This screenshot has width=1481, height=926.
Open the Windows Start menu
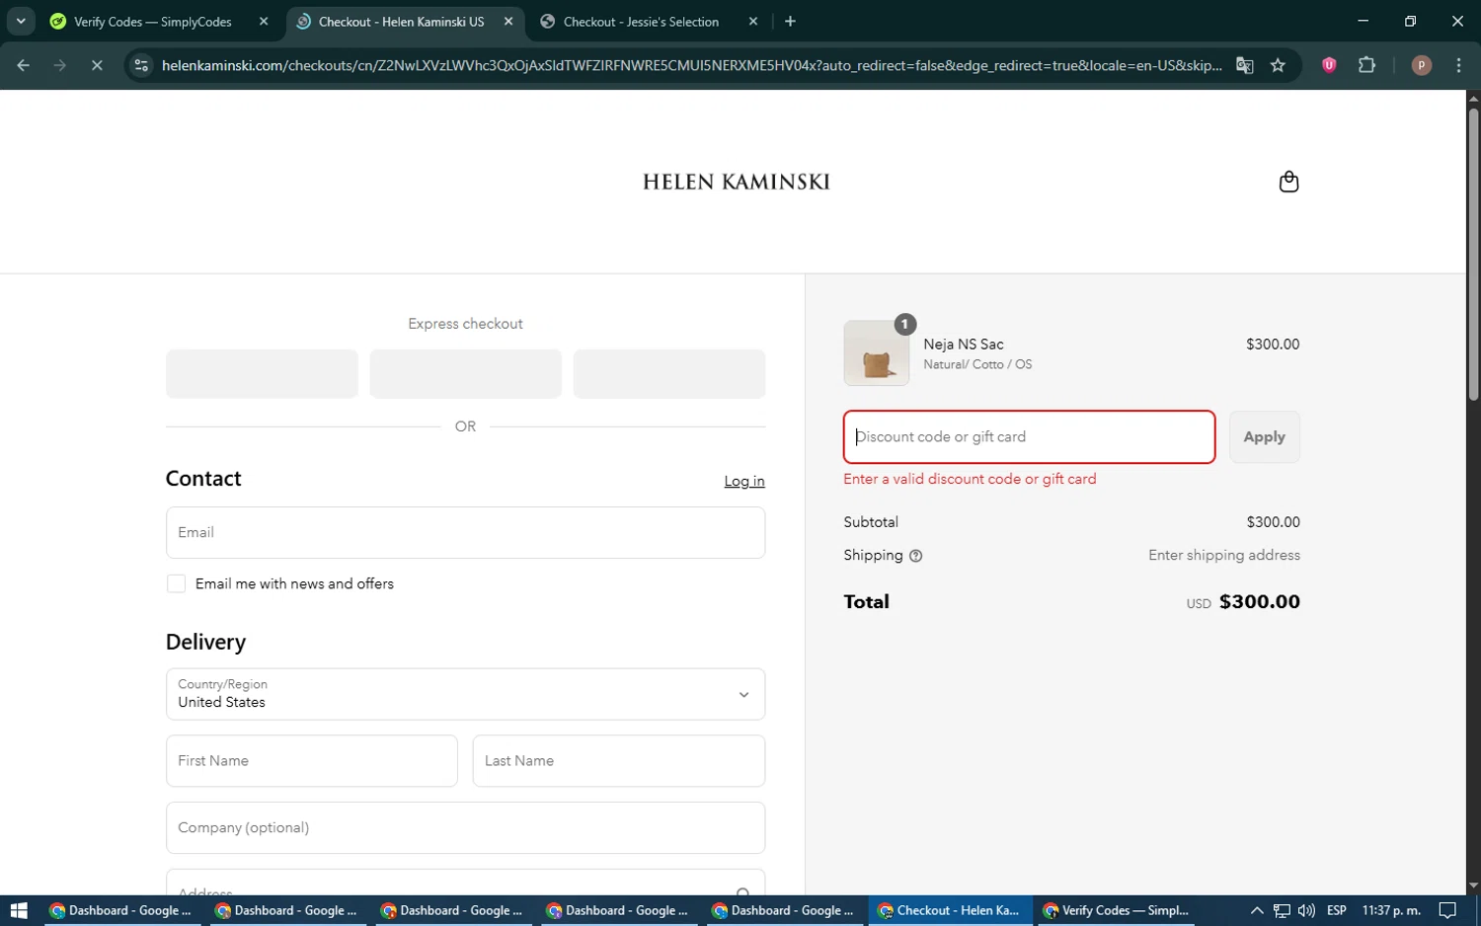point(18,910)
